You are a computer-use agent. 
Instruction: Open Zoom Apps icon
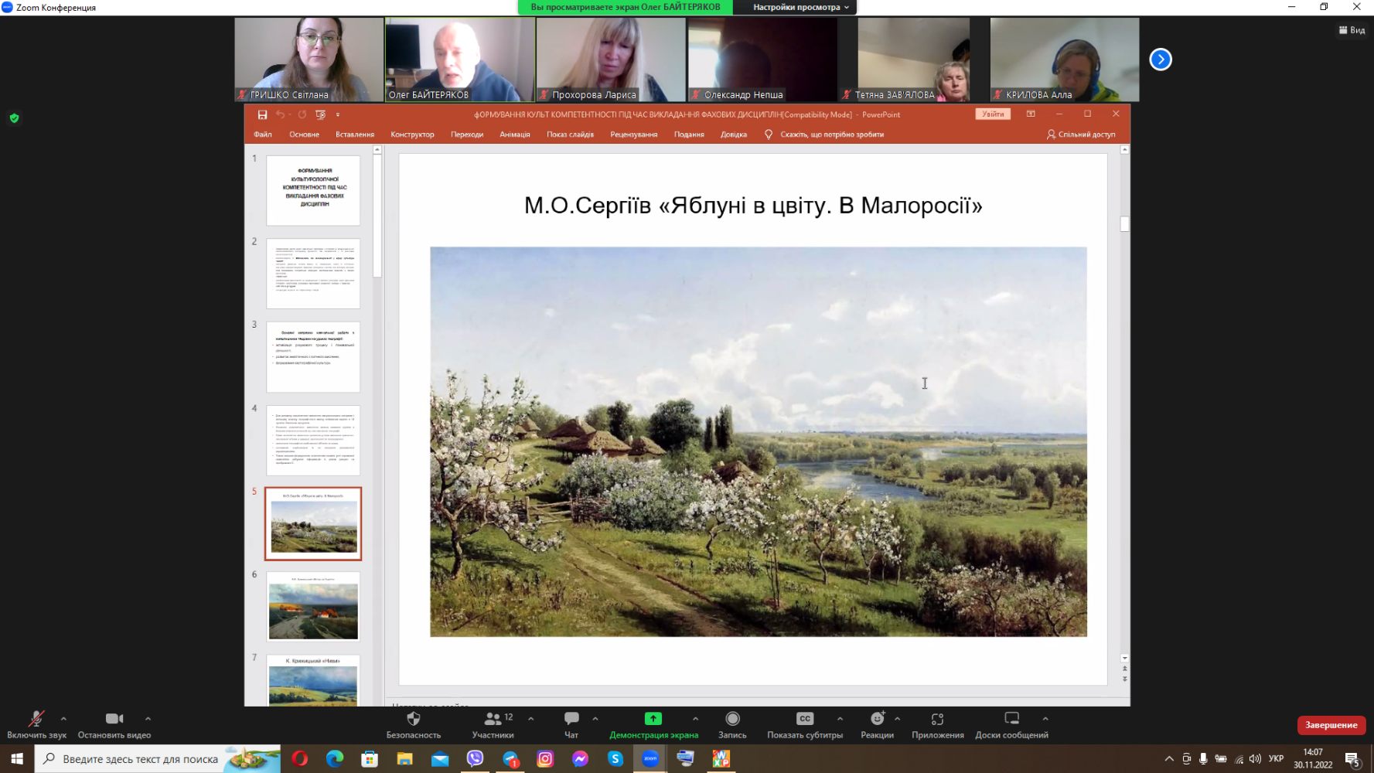coord(937,720)
